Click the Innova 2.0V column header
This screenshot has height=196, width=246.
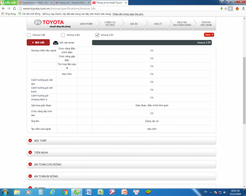[152, 43]
